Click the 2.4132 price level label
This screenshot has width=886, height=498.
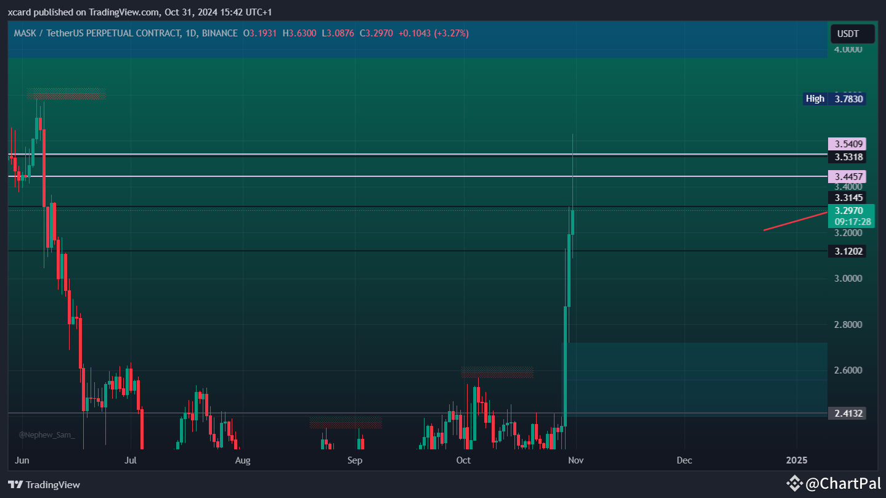pyautogui.click(x=847, y=413)
